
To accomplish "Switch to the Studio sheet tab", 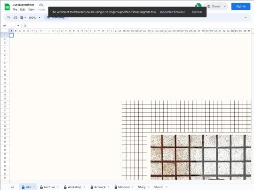I will [x=159, y=187].
